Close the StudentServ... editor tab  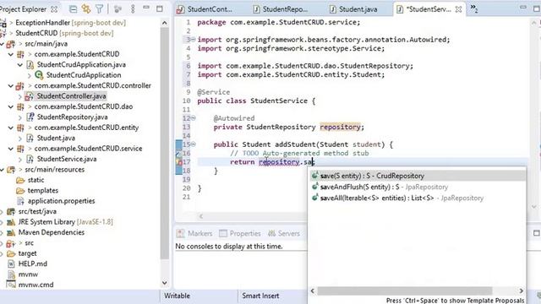458,9
